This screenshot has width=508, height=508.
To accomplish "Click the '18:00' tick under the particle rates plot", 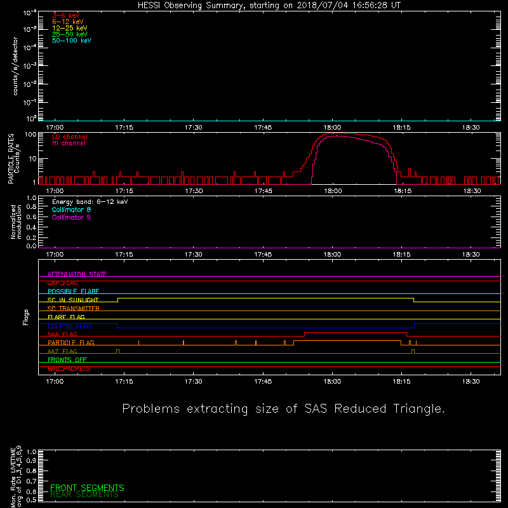I will pyautogui.click(x=333, y=191).
